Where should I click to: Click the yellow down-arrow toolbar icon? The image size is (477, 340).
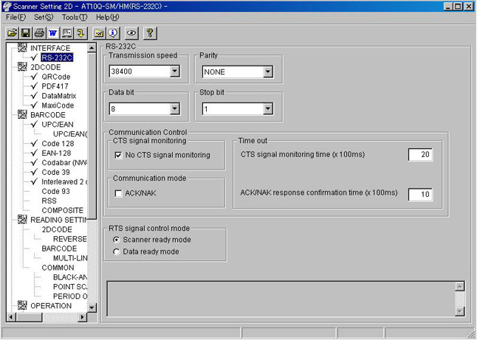tap(80, 33)
